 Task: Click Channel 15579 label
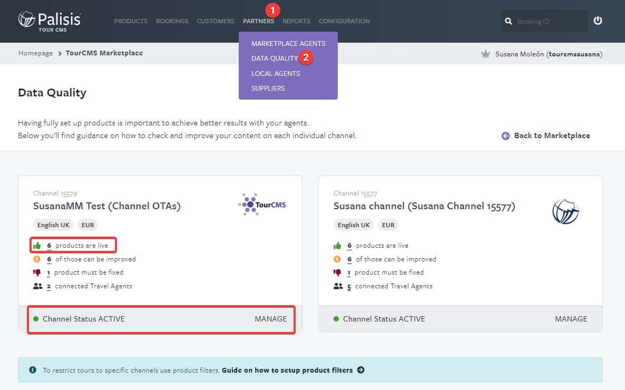55,193
